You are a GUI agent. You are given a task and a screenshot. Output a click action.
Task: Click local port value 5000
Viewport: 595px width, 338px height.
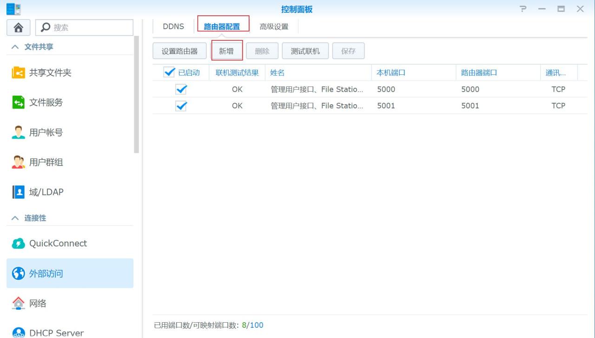tap(386, 89)
